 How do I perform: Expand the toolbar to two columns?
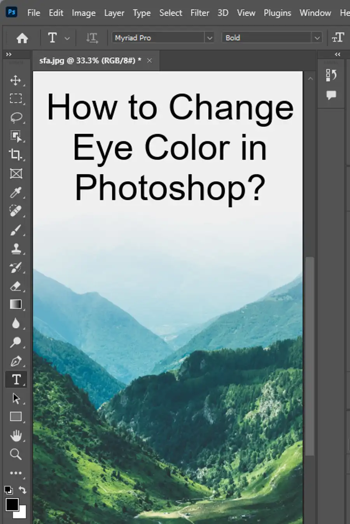(x=9, y=55)
